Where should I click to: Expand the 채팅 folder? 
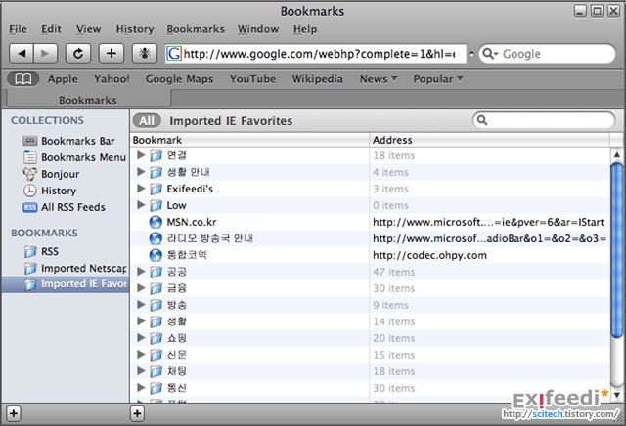pyautogui.click(x=141, y=370)
